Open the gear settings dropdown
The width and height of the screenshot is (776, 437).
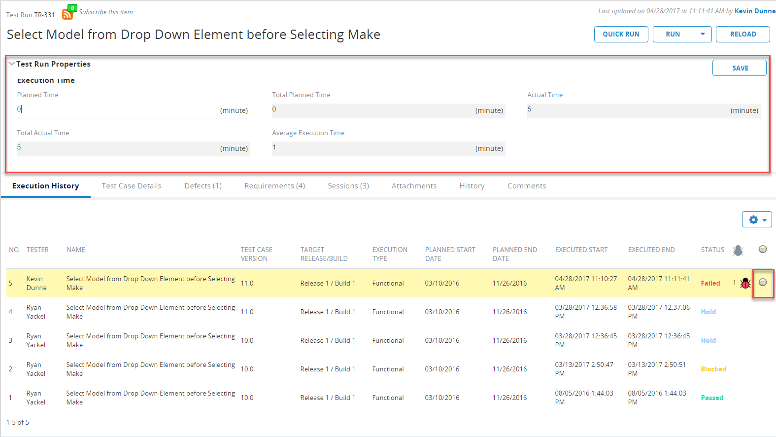point(757,219)
